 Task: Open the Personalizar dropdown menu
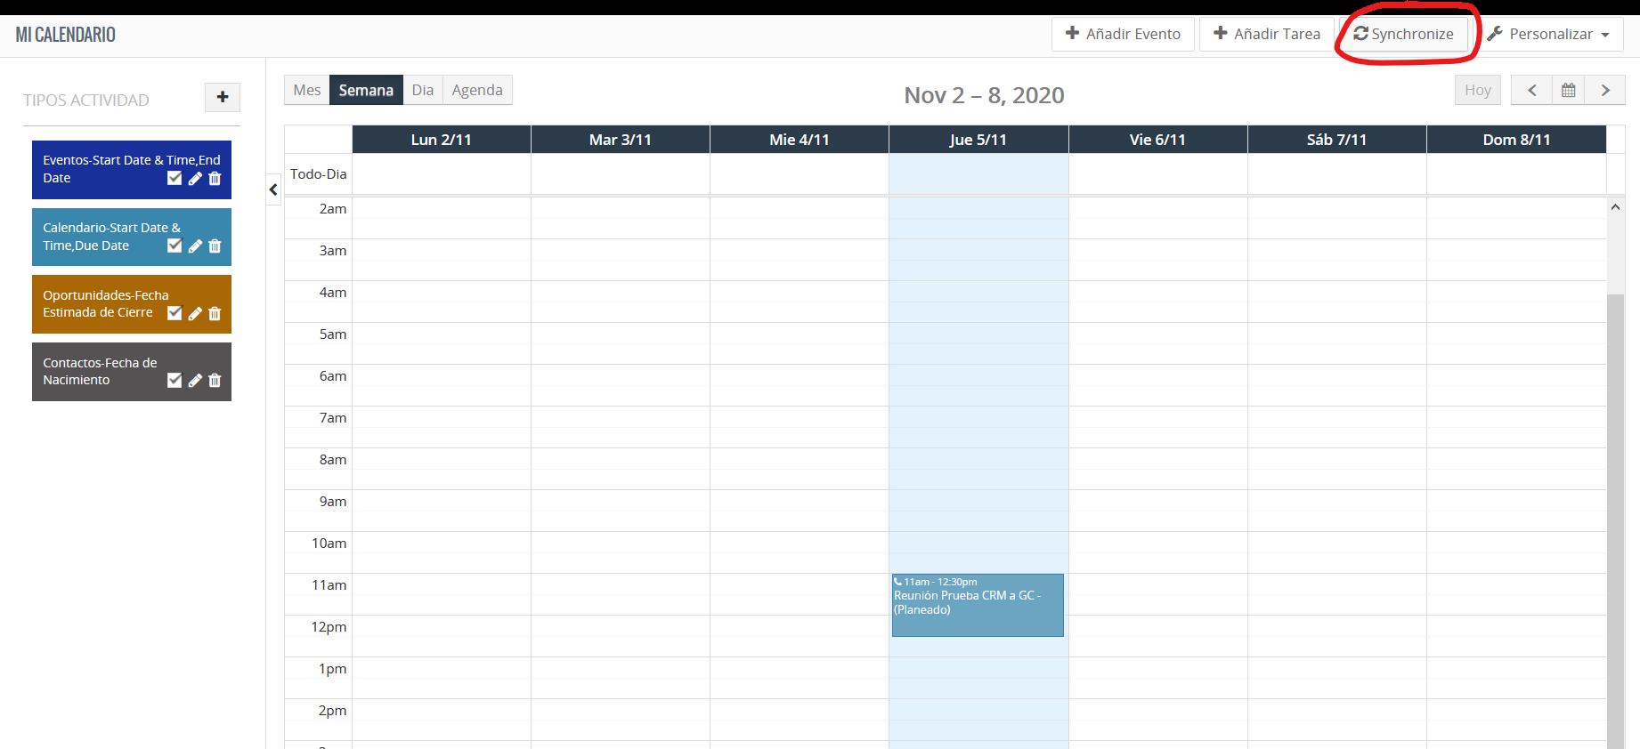1549,35
